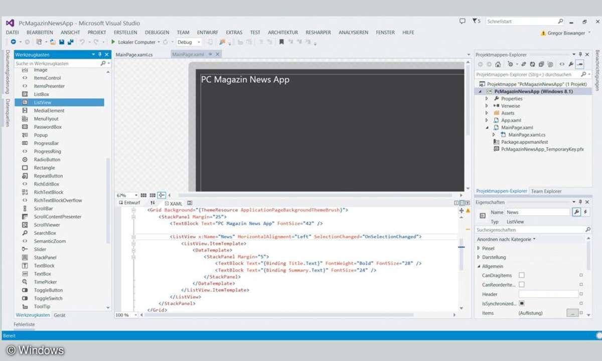The image size is (602, 361).
Task: Click the swap panes arrows icon
Action: [153, 203]
